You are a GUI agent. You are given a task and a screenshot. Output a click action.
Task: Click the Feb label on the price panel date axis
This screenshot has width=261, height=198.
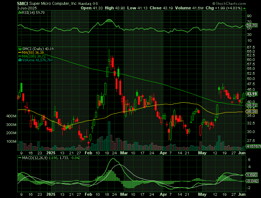pyautogui.click(x=88, y=153)
